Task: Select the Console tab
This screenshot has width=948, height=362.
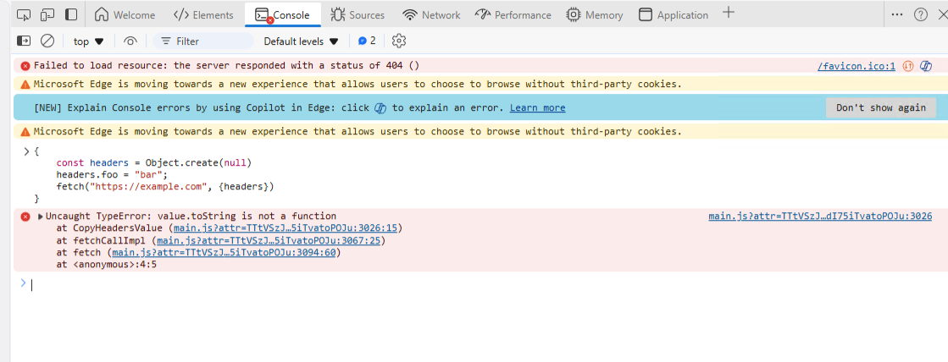Action: click(282, 15)
